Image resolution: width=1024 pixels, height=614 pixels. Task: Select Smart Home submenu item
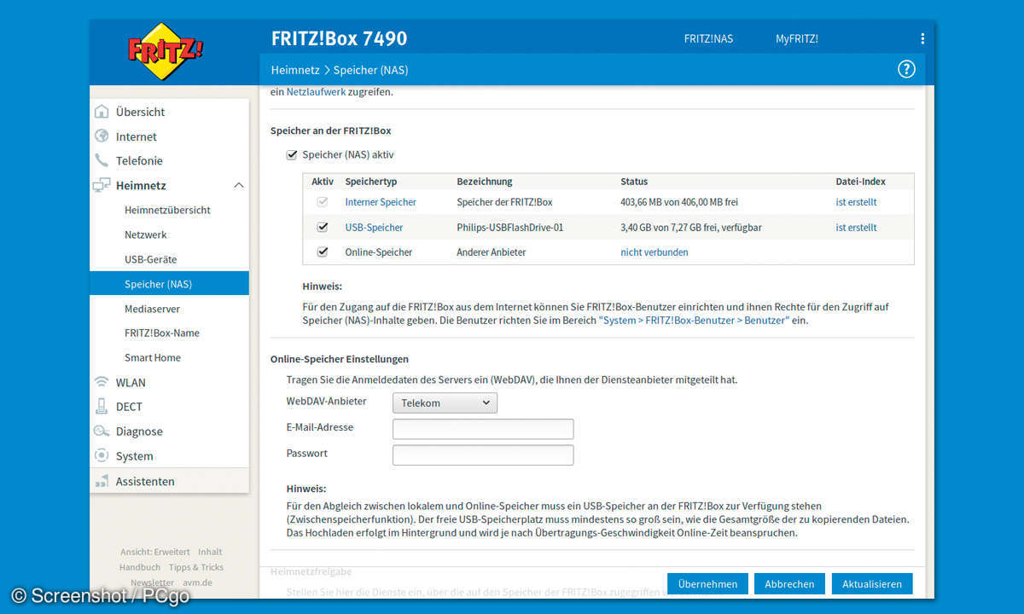coord(153,357)
